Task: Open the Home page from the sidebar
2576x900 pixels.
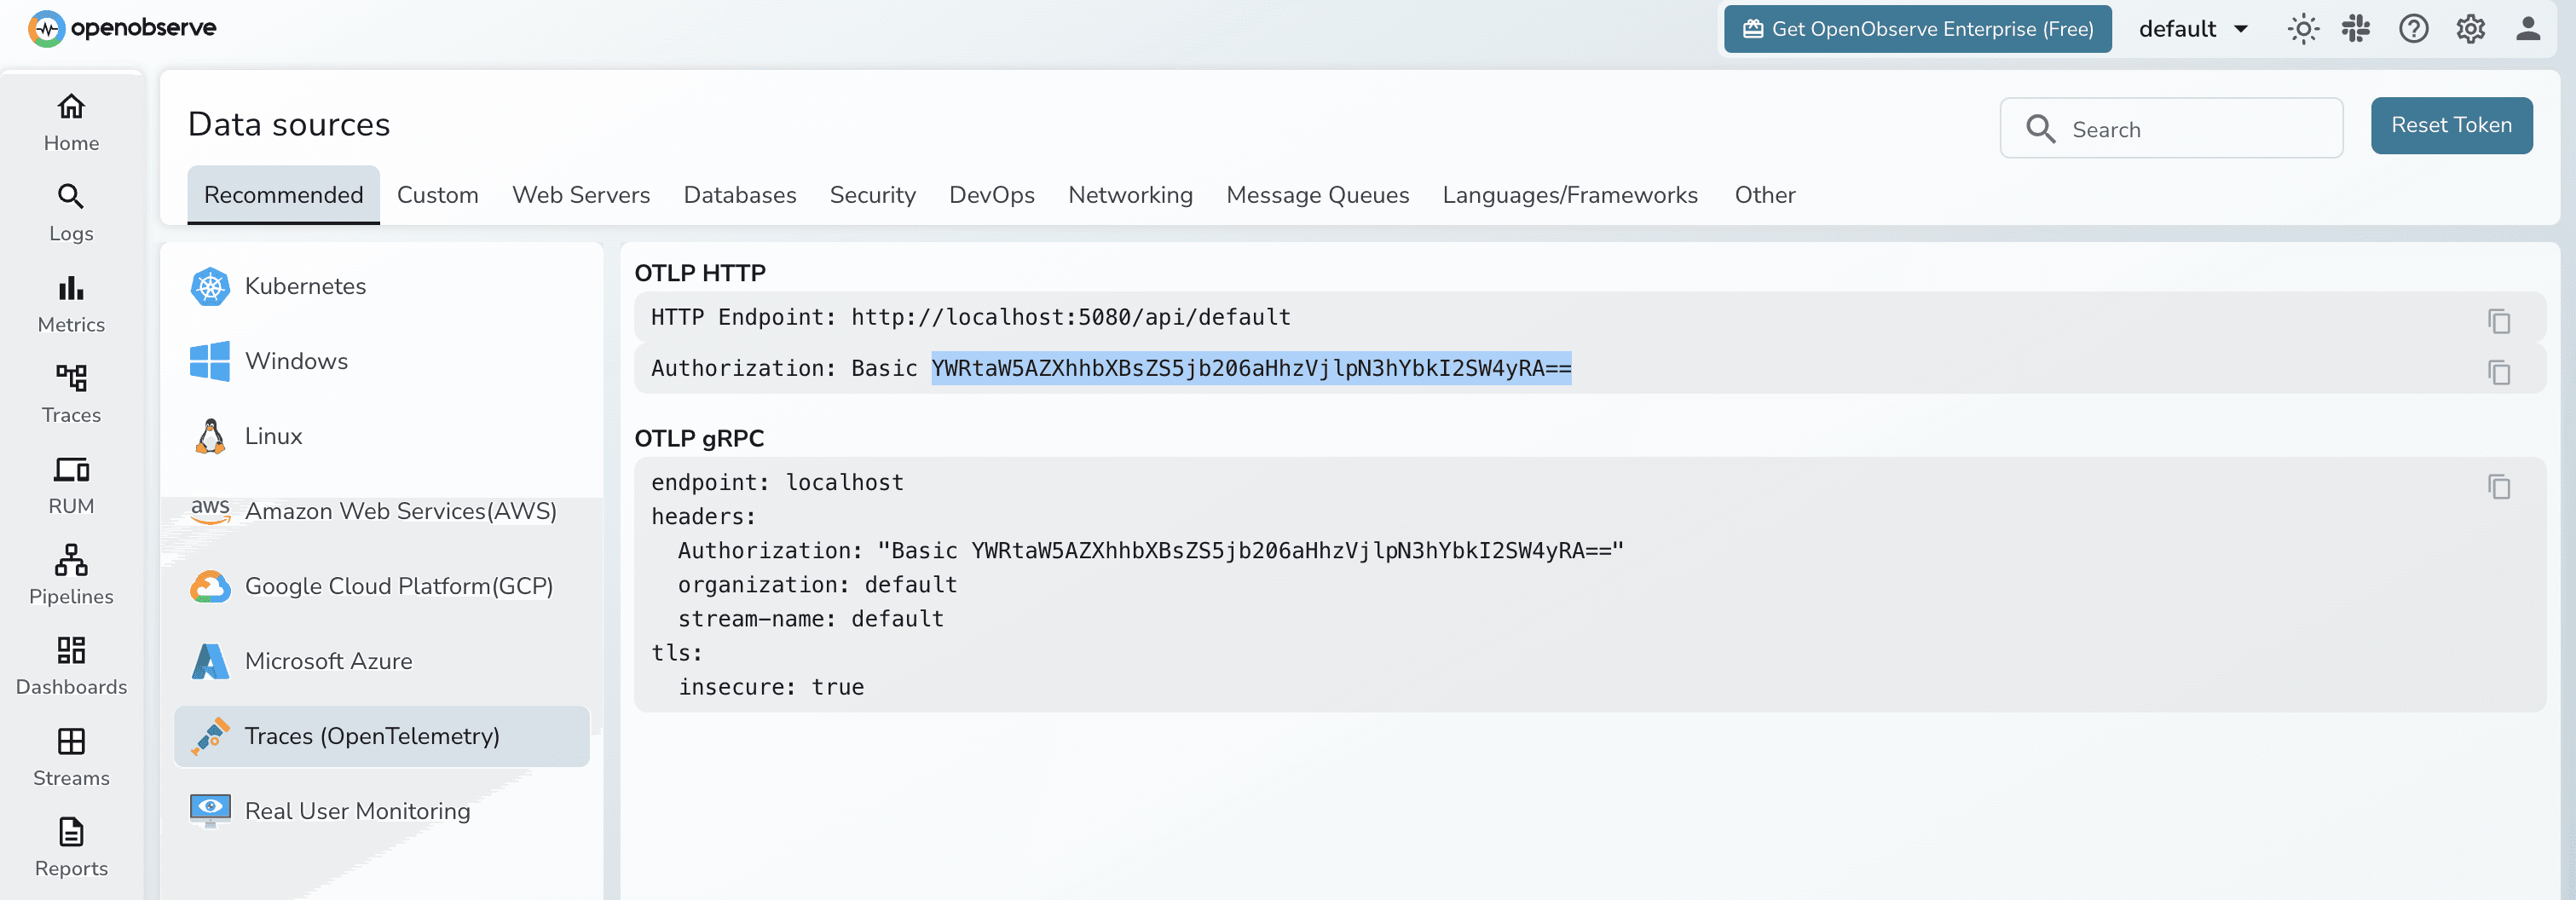Action: 70,120
